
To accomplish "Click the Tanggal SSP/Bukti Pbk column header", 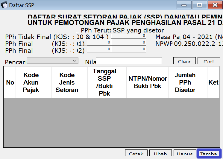I will point(104,82).
